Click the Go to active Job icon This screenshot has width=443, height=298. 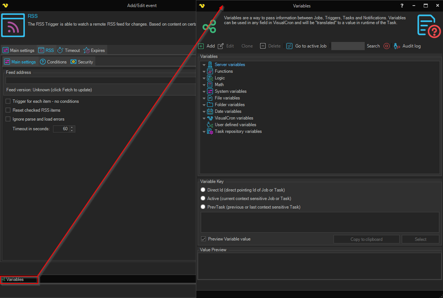pos(289,46)
